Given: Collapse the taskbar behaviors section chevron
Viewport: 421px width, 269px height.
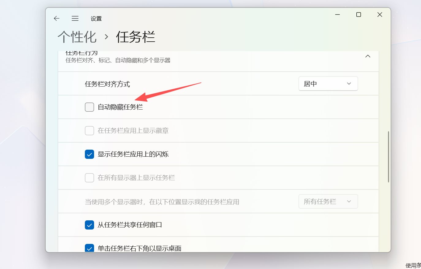Looking at the screenshot, I should (368, 56).
